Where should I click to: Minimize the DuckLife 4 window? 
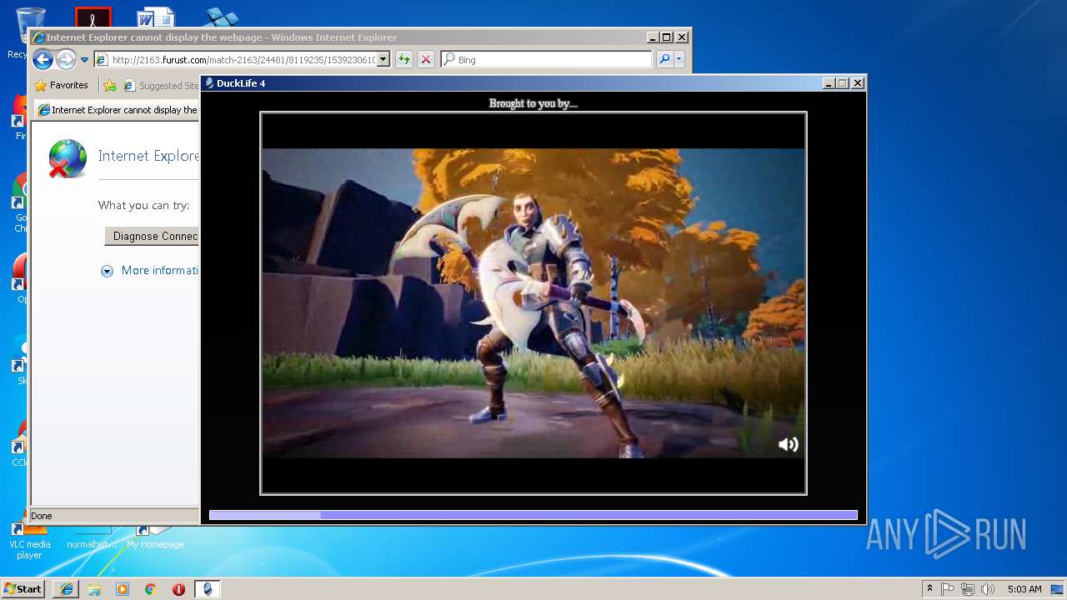pyautogui.click(x=829, y=82)
